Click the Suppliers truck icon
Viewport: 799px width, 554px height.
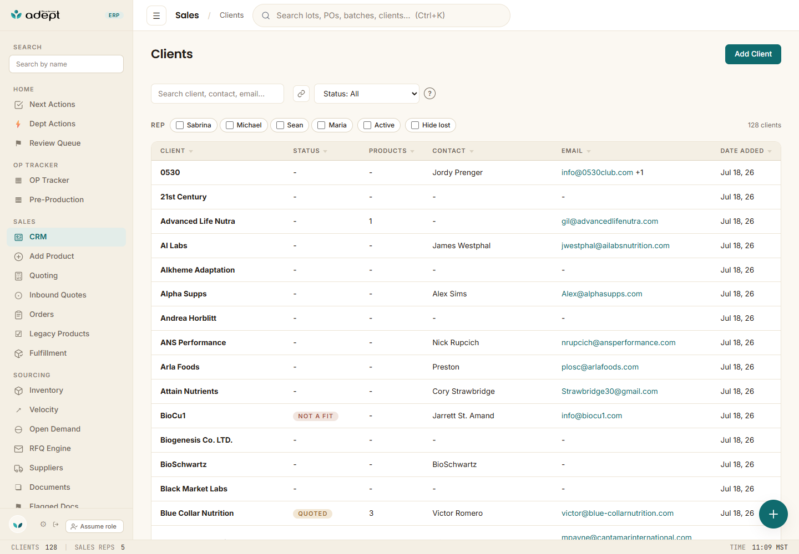19,468
